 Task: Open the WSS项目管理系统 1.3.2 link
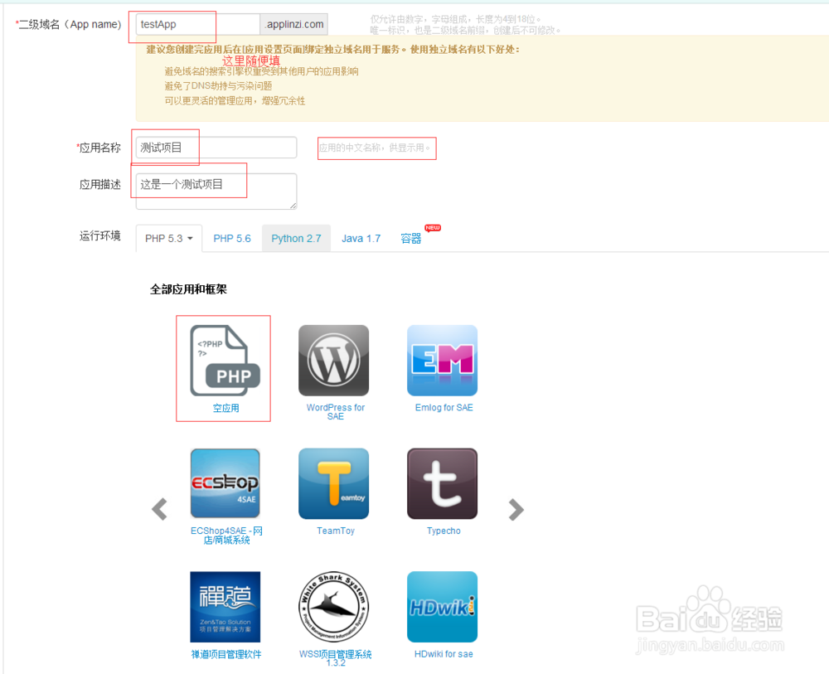click(x=335, y=658)
